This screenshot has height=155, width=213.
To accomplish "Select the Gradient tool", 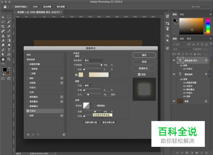I will pos(9,40).
